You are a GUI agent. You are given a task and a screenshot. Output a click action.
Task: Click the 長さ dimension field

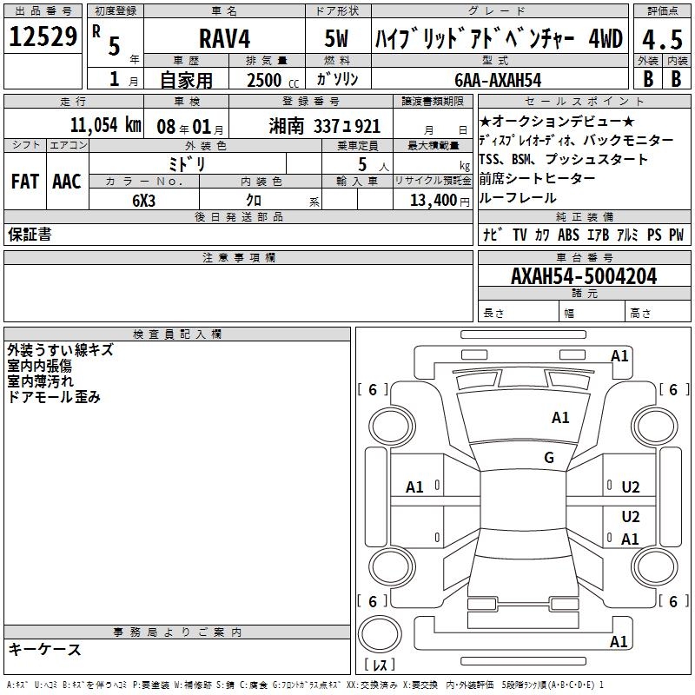[519, 312]
